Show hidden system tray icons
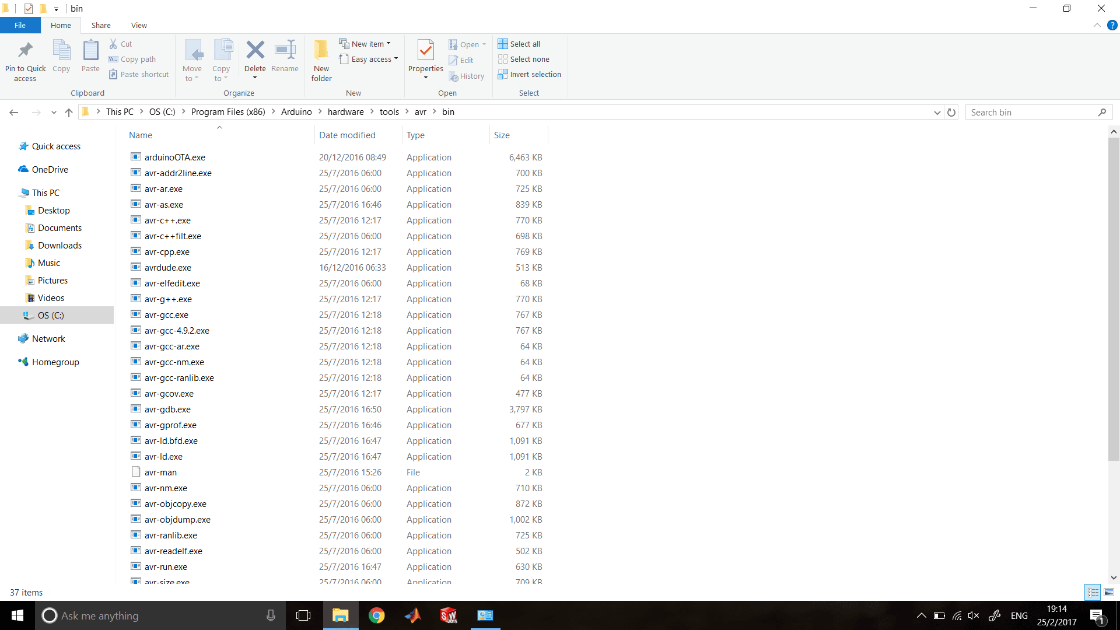Viewport: 1120px width, 630px height. pyautogui.click(x=921, y=615)
